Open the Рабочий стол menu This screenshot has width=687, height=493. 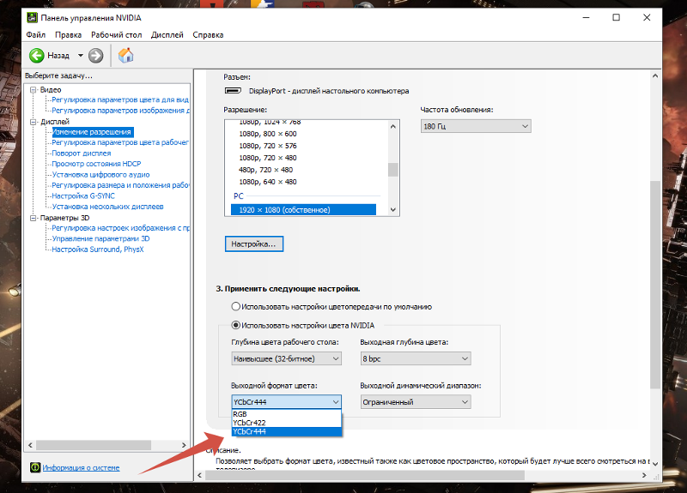tap(117, 35)
